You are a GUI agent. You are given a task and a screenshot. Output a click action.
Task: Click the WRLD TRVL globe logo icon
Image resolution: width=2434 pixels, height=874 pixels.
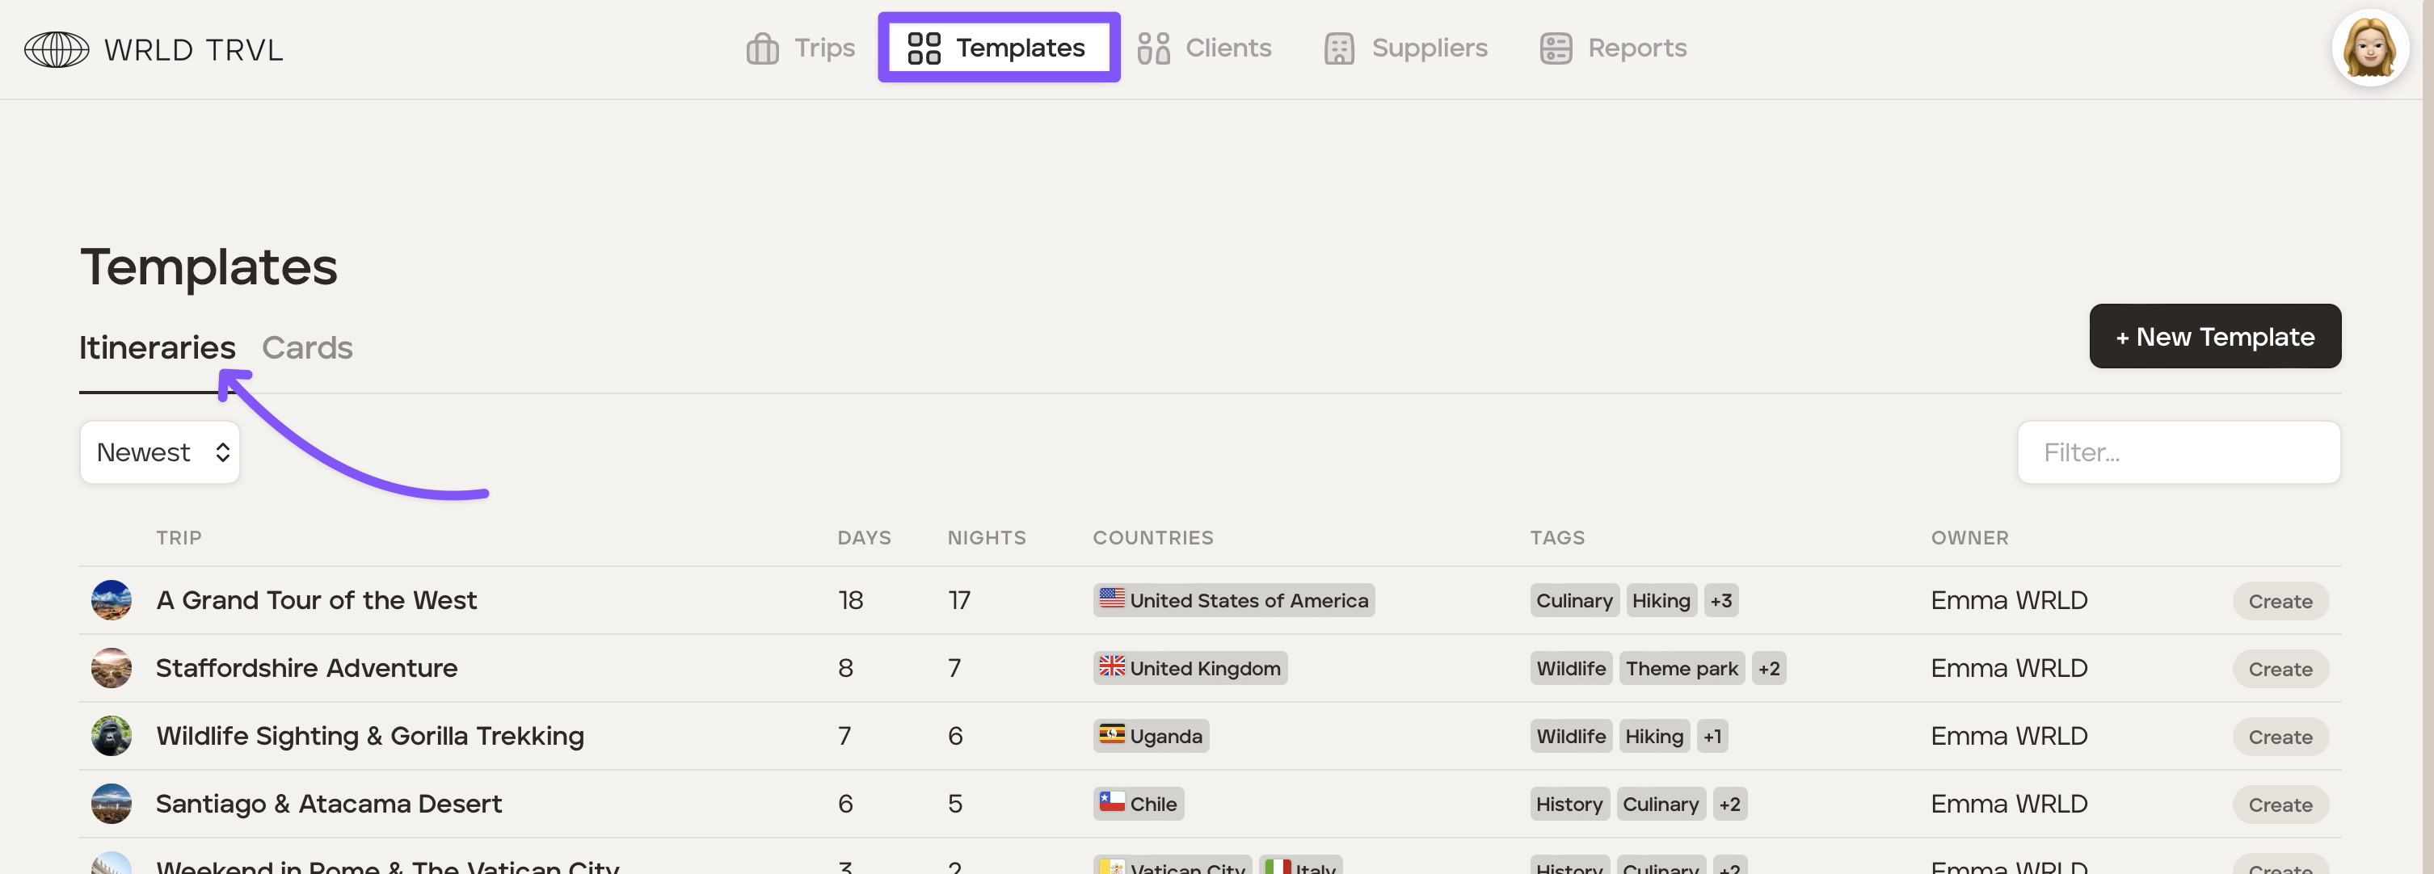pyautogui.click(x=57, y=49)
